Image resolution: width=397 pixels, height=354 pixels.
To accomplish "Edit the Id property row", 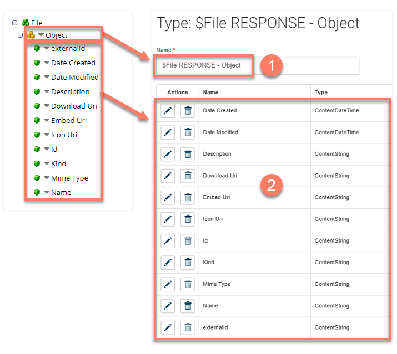I will [x=168, y=241].
